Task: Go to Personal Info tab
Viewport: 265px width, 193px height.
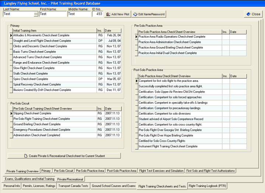Action: (12, 186)
